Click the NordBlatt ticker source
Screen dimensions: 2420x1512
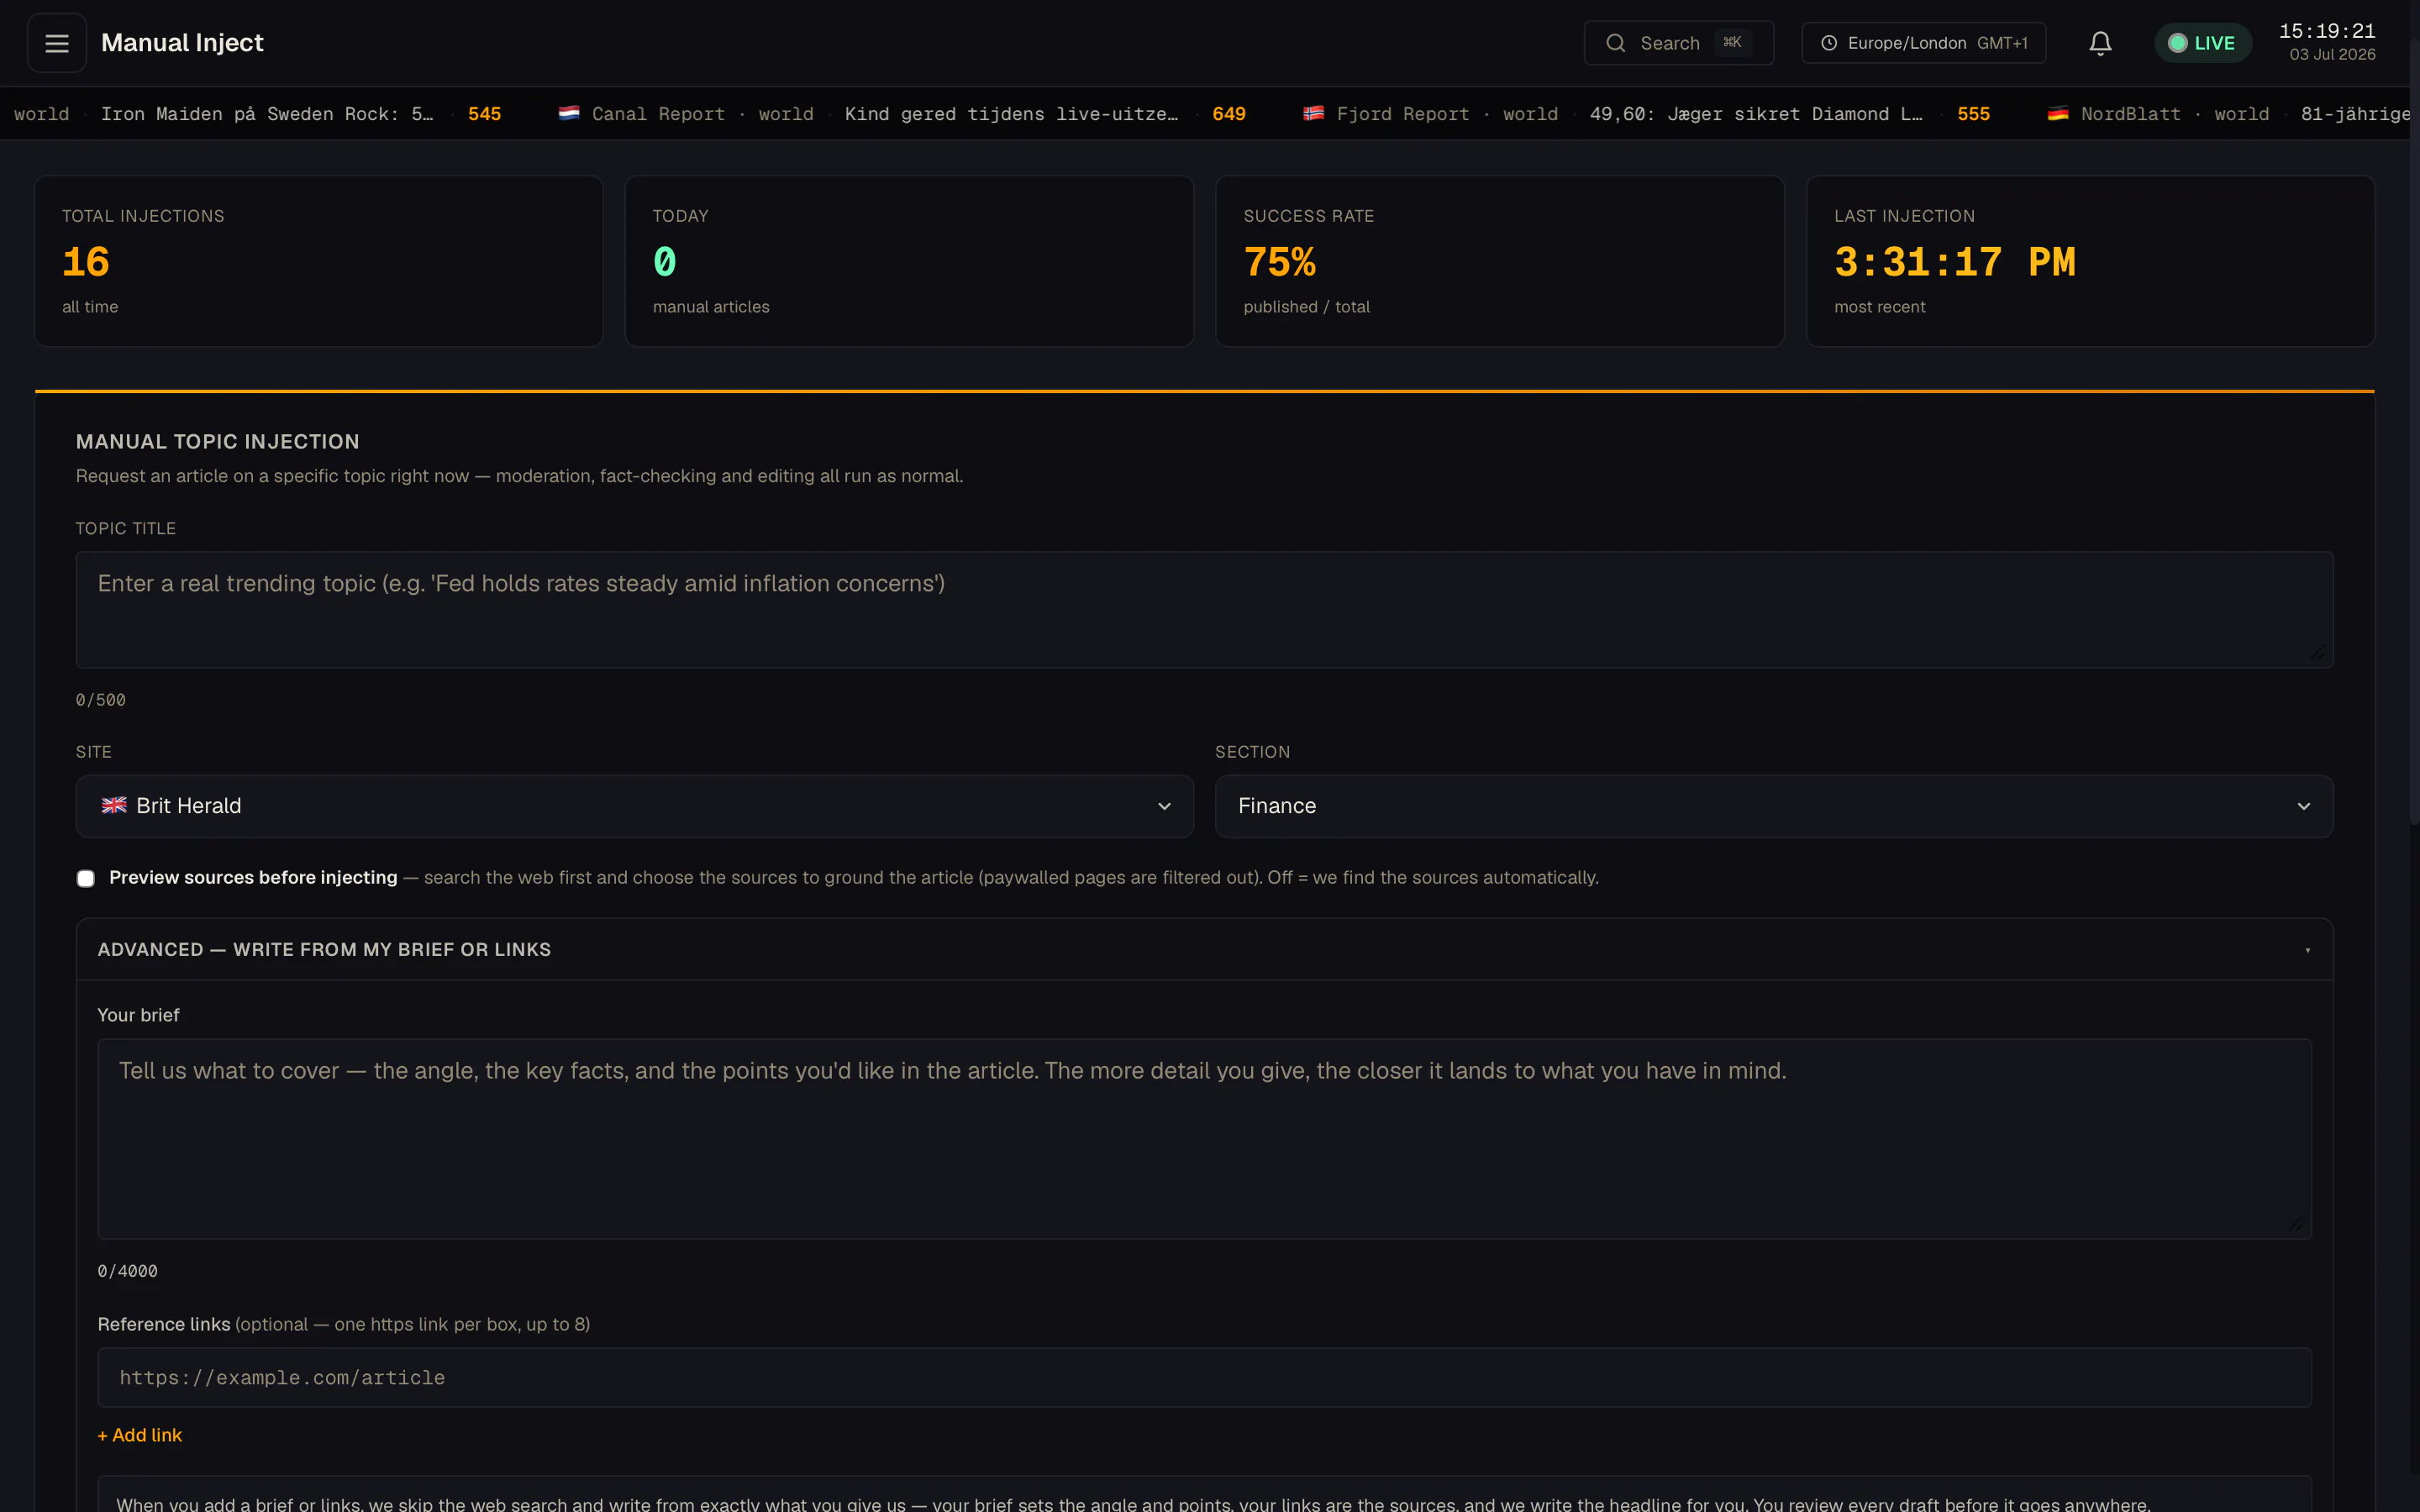click(2131, 114)
